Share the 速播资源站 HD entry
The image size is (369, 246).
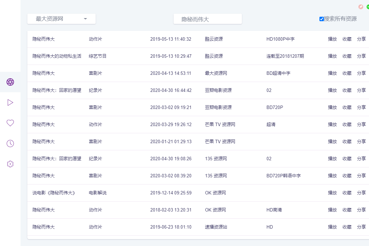click(x=361, y=227)
